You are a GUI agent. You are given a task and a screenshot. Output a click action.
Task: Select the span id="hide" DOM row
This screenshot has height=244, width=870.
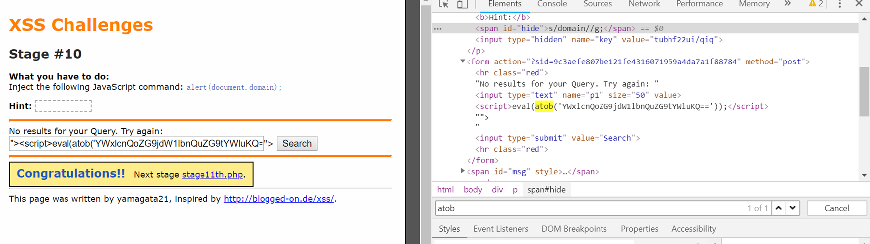[645, 28]
